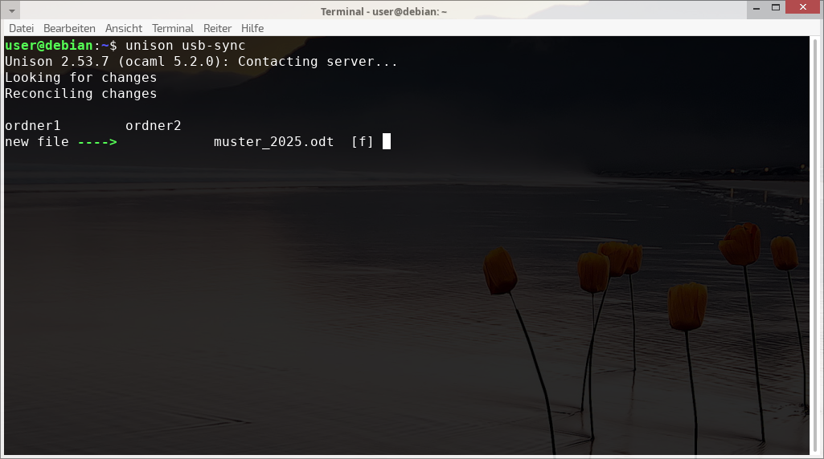Click the 'Unison 2.53.7 (ocaml 5.2.0)' version text
Image resolution: width=824 pixels, height=459 pixels.
click(x=113, y=61)
